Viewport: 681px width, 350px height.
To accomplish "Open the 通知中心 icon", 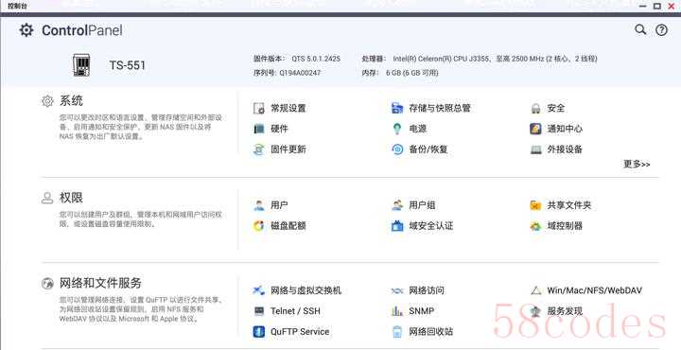I will click(x=535, y=129).
